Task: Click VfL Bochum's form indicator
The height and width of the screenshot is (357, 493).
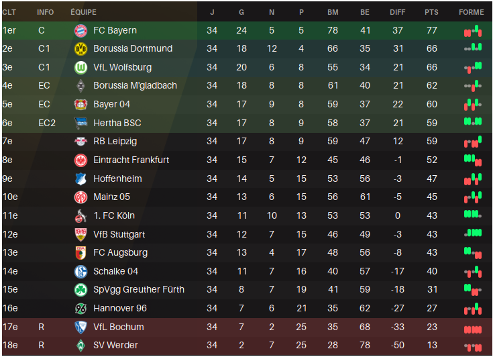Action: [x=472, y=327]
